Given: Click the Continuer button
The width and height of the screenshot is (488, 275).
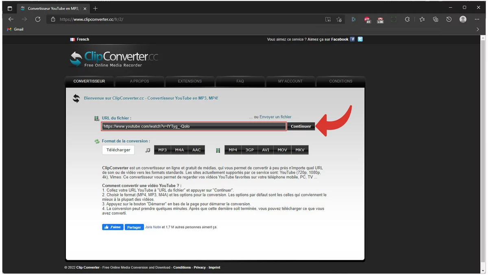Looking at the screenshot, I should [x=301, y=126].
